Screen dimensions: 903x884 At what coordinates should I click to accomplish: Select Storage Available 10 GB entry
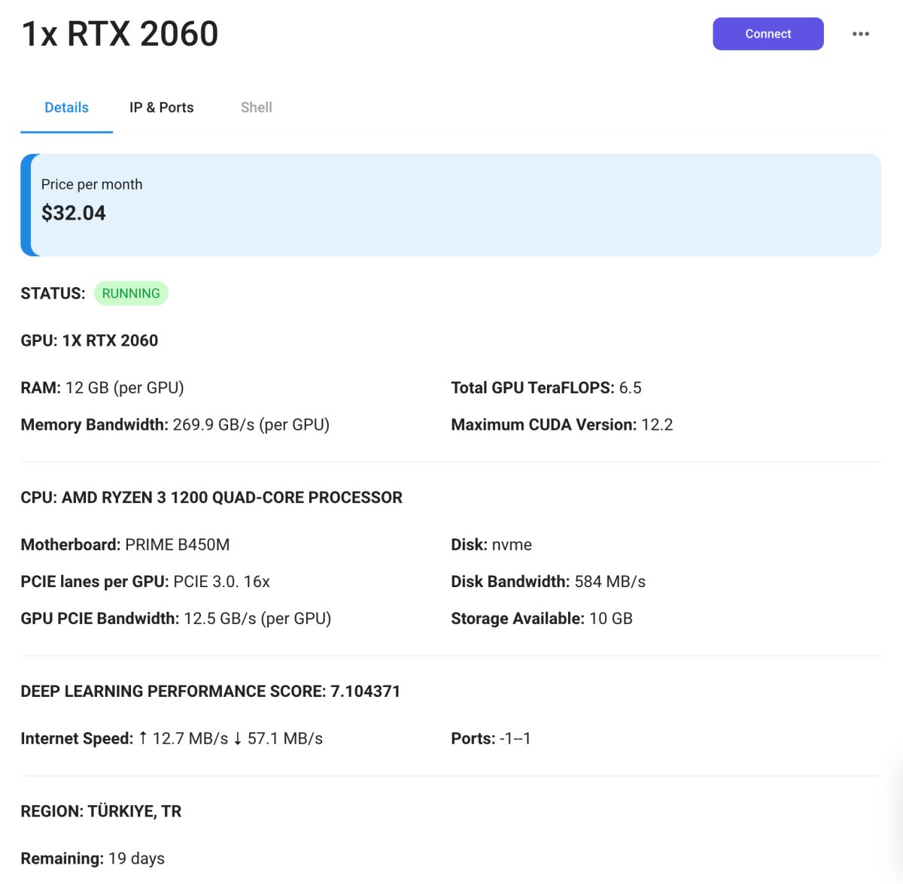pos(542,619)
